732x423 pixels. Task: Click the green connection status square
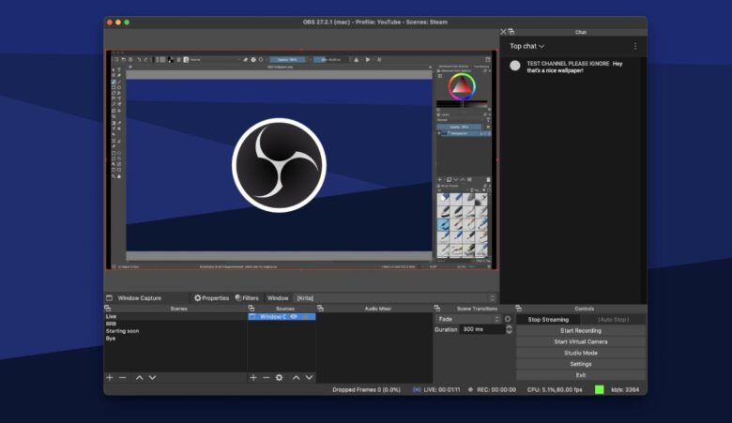(x=600, y=389)
